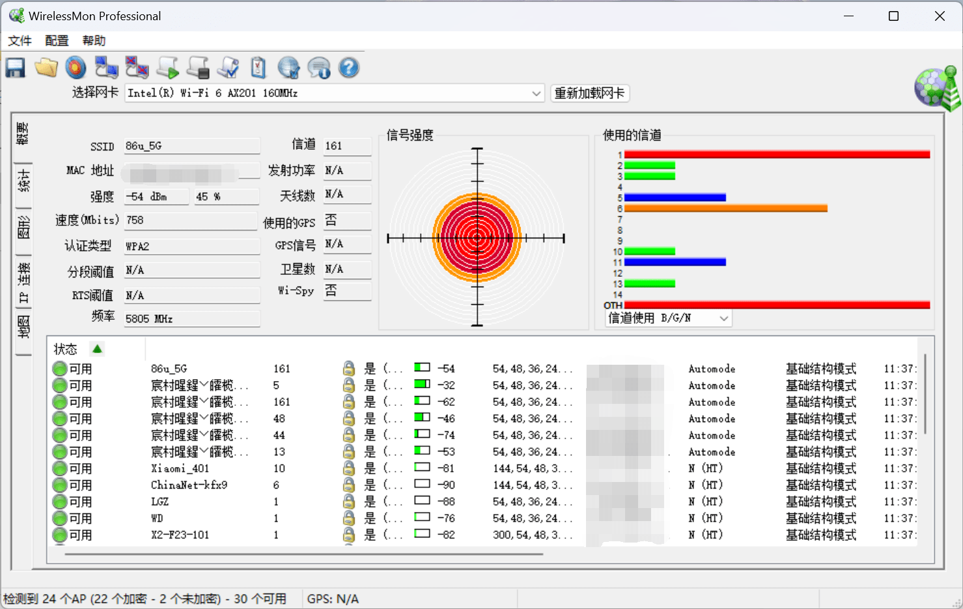Click the orange channel 6 usage bar
The height and width of the screenshot is (609, 963).
725,208
